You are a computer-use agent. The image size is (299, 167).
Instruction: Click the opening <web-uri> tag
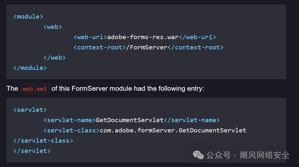(90, 37)
